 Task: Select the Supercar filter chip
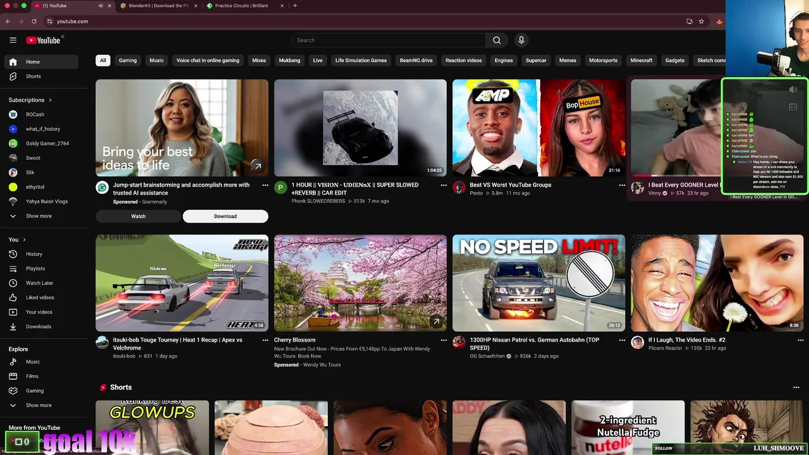tap(536, 61)
